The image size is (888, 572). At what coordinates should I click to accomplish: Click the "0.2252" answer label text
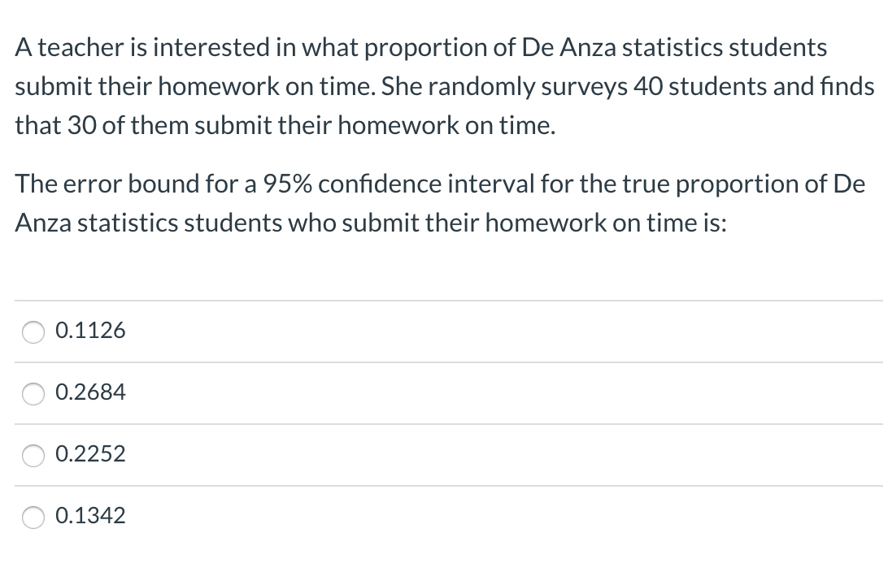(x=90, y=454)
